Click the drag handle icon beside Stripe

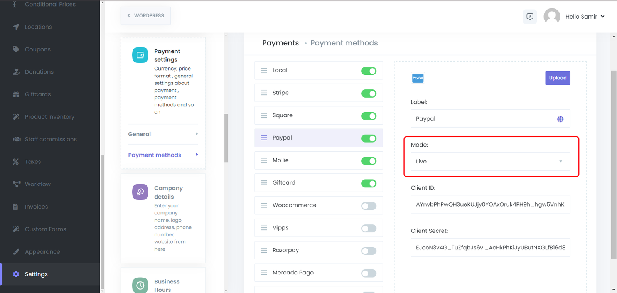click(264, 93)
